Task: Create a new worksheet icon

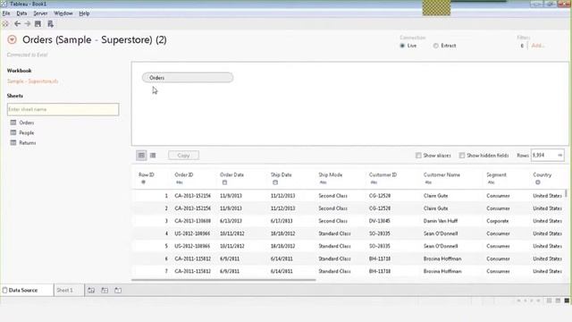Action: [91, 290]
